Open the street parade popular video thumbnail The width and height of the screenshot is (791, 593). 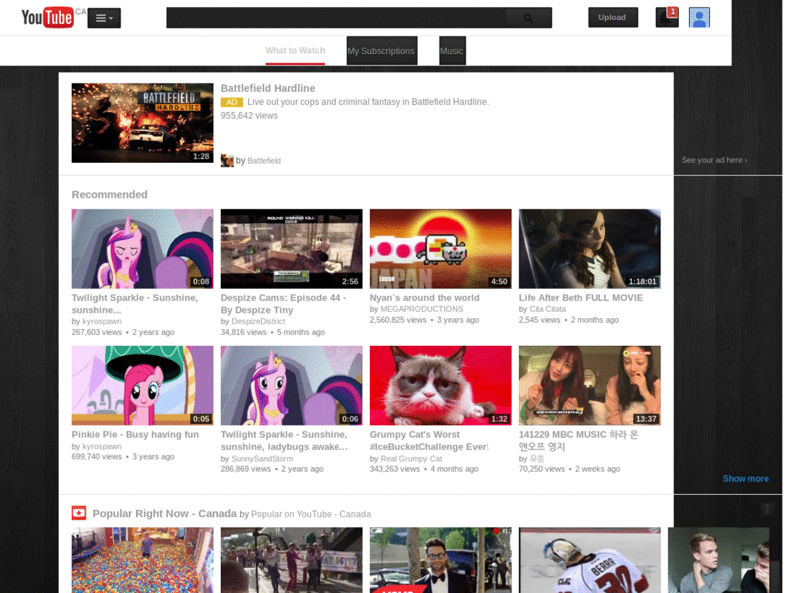pos(291,561)
